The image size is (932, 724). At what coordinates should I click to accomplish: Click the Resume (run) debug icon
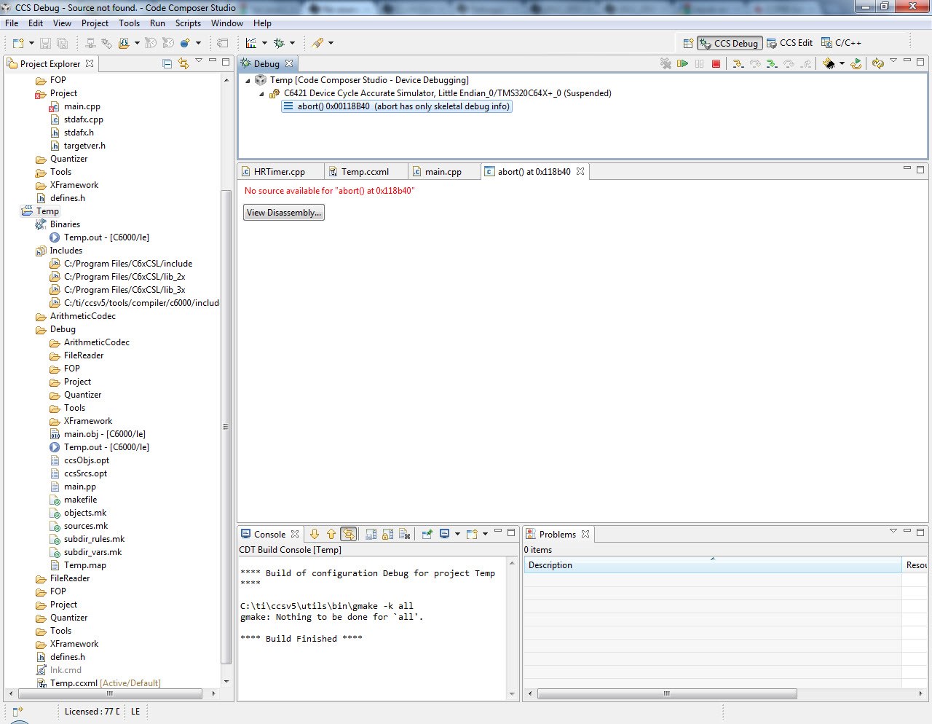pos(682,64)
